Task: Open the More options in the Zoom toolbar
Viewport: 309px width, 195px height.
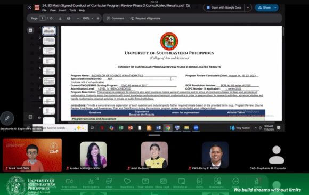Action: click(235, 183)
